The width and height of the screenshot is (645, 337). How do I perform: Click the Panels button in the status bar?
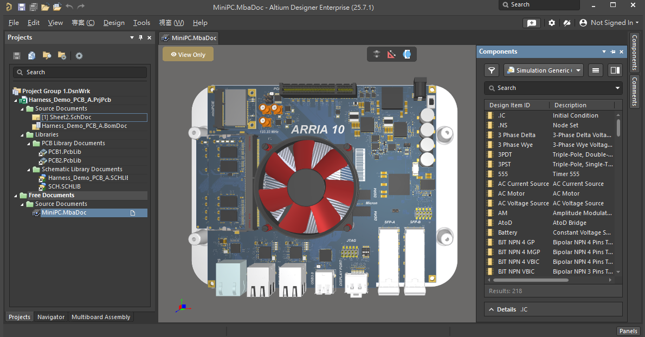coord(628,331)
